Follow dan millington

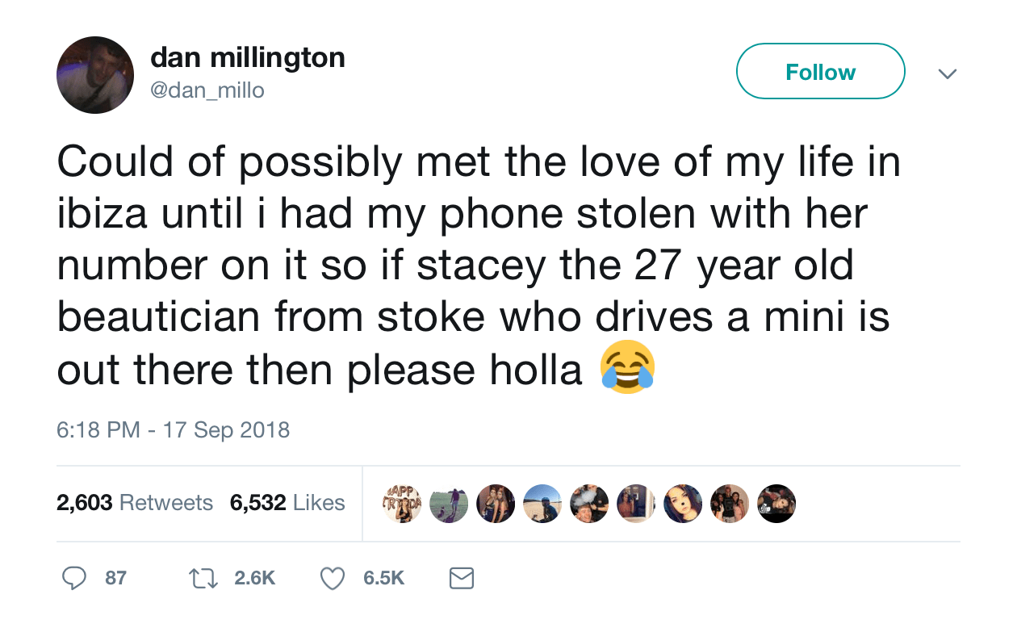pos(820,72)
